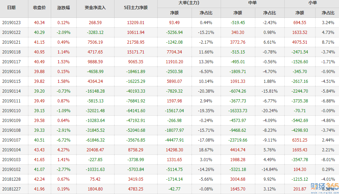Click large order ratio -20.38%
The width and height of the screenshot is (339, 194).
[206, 91]
